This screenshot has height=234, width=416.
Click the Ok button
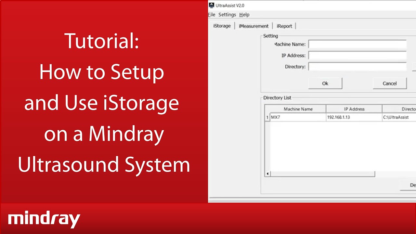325,84
